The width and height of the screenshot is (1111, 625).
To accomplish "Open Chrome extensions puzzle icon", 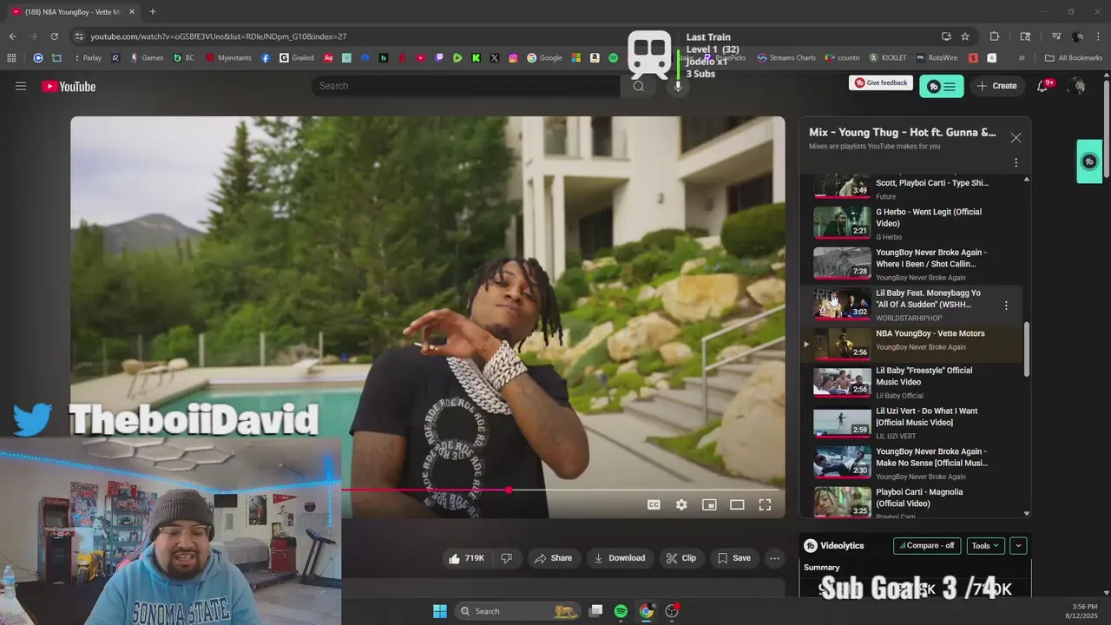I will tap(995, 36).
